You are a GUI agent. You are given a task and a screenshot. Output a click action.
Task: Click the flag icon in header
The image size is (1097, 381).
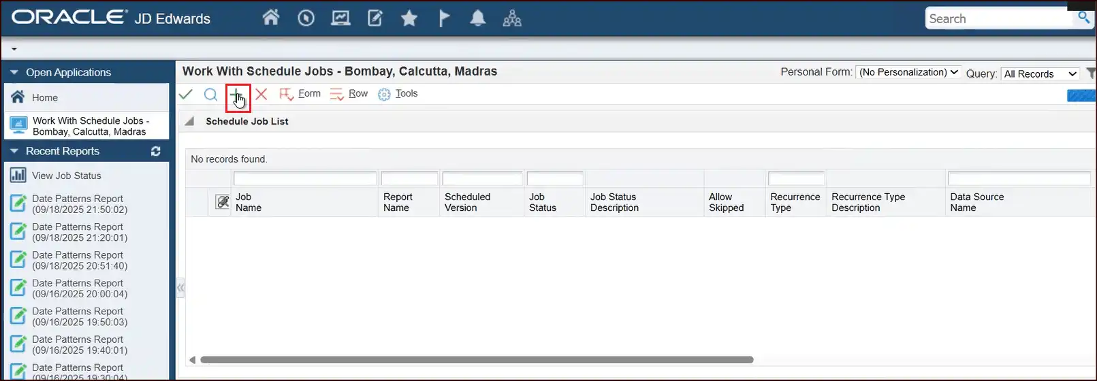[444, 18]
